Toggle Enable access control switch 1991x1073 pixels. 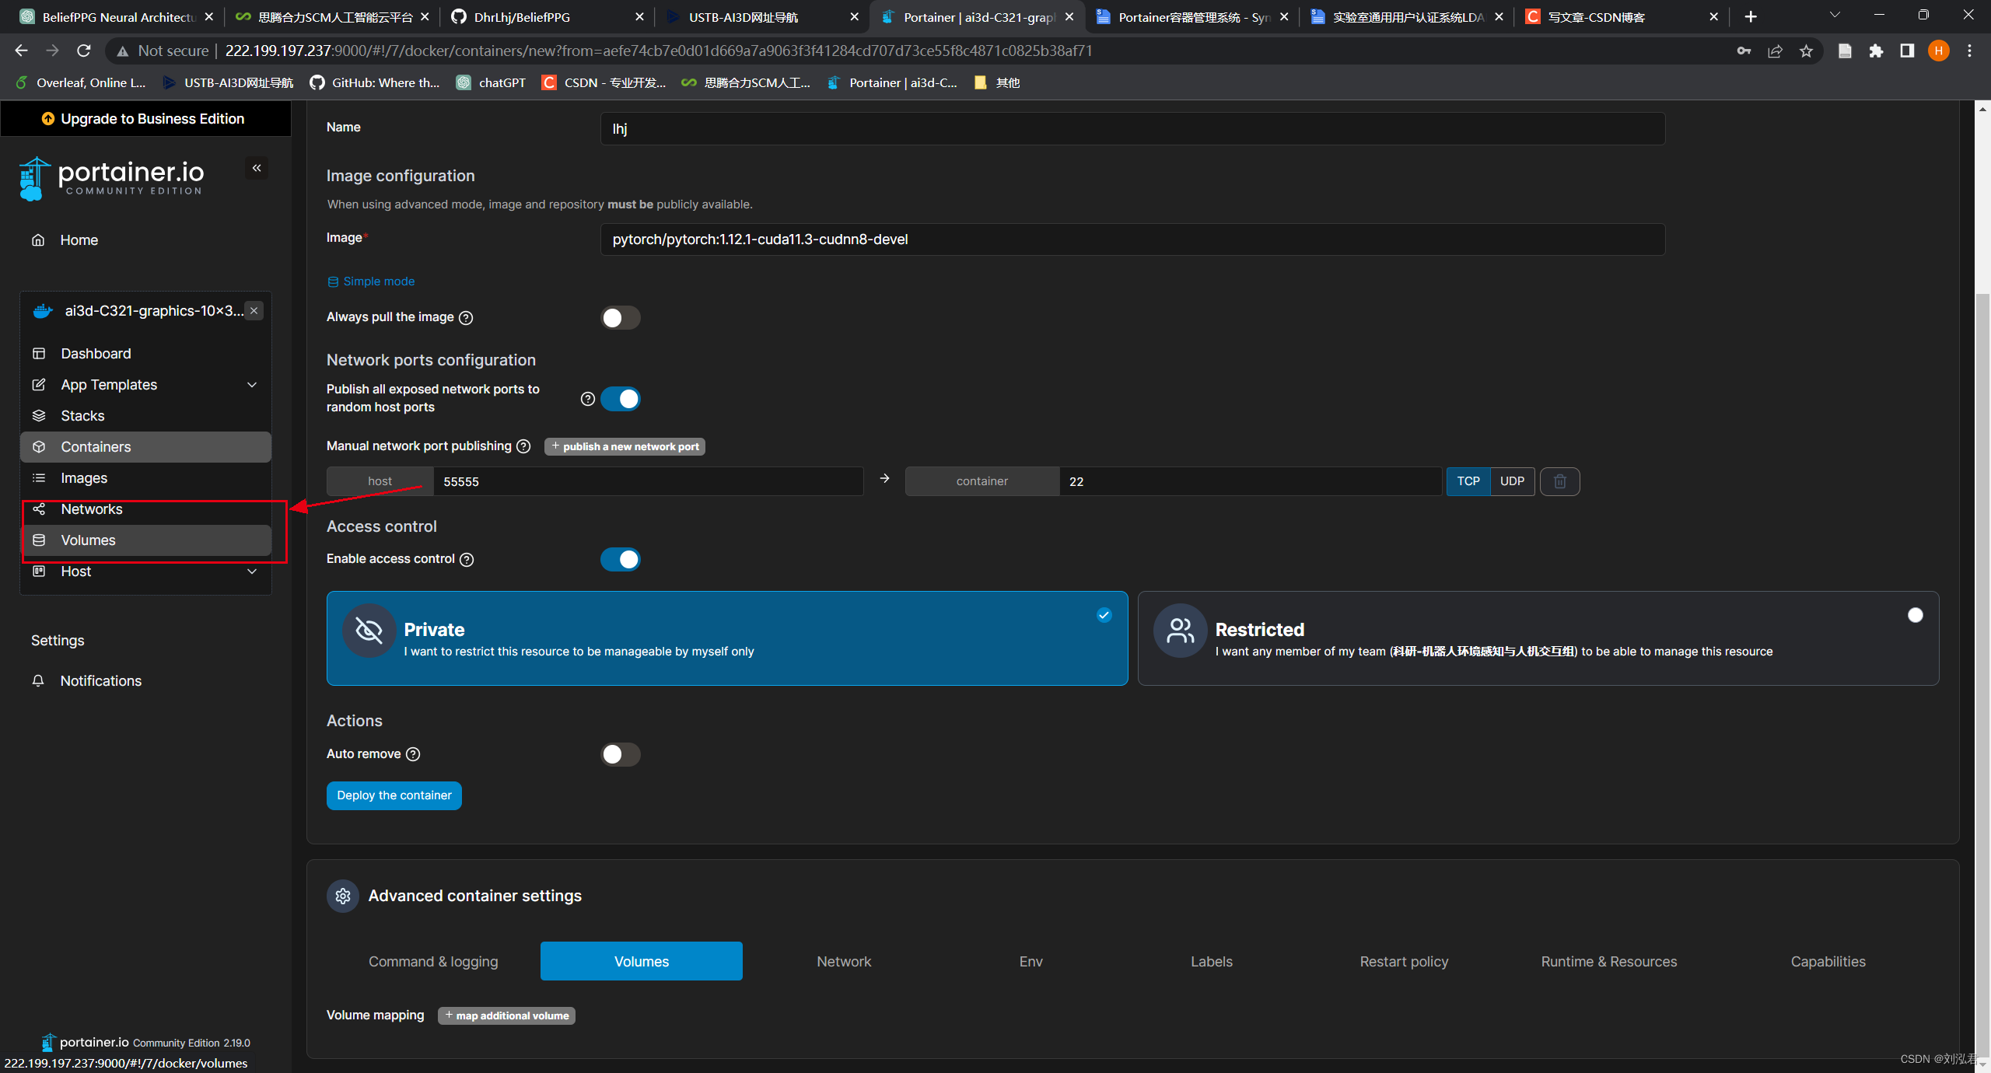620,559
